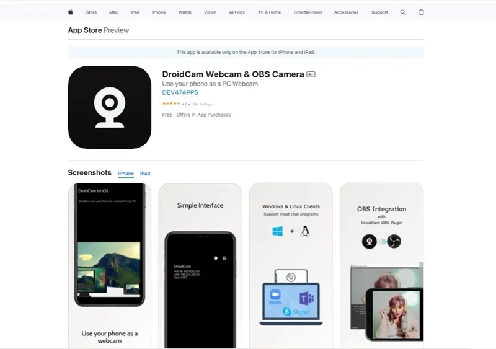Open the Simple Interface screenshot

(x=200, y=266)
